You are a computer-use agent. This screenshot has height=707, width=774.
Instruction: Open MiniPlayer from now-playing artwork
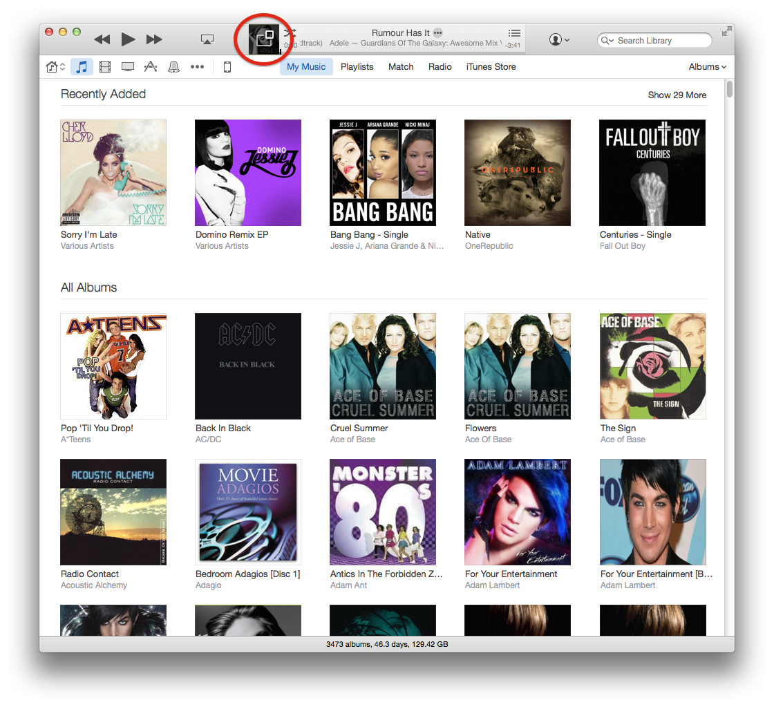pos(263,39)
